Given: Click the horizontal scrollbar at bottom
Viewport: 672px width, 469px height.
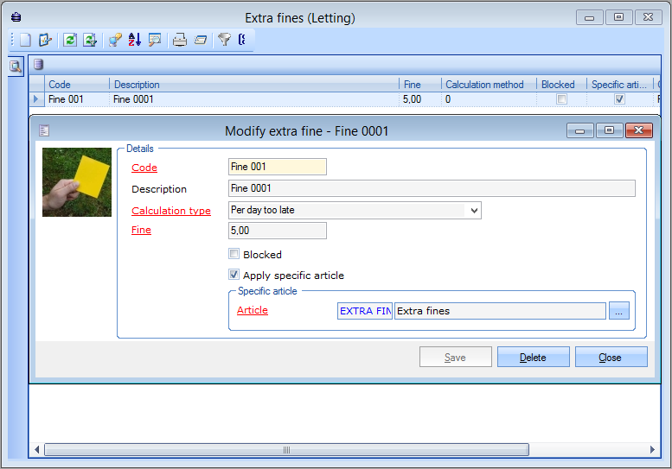Looking at the screenshot, I should [x=285, y=449].
